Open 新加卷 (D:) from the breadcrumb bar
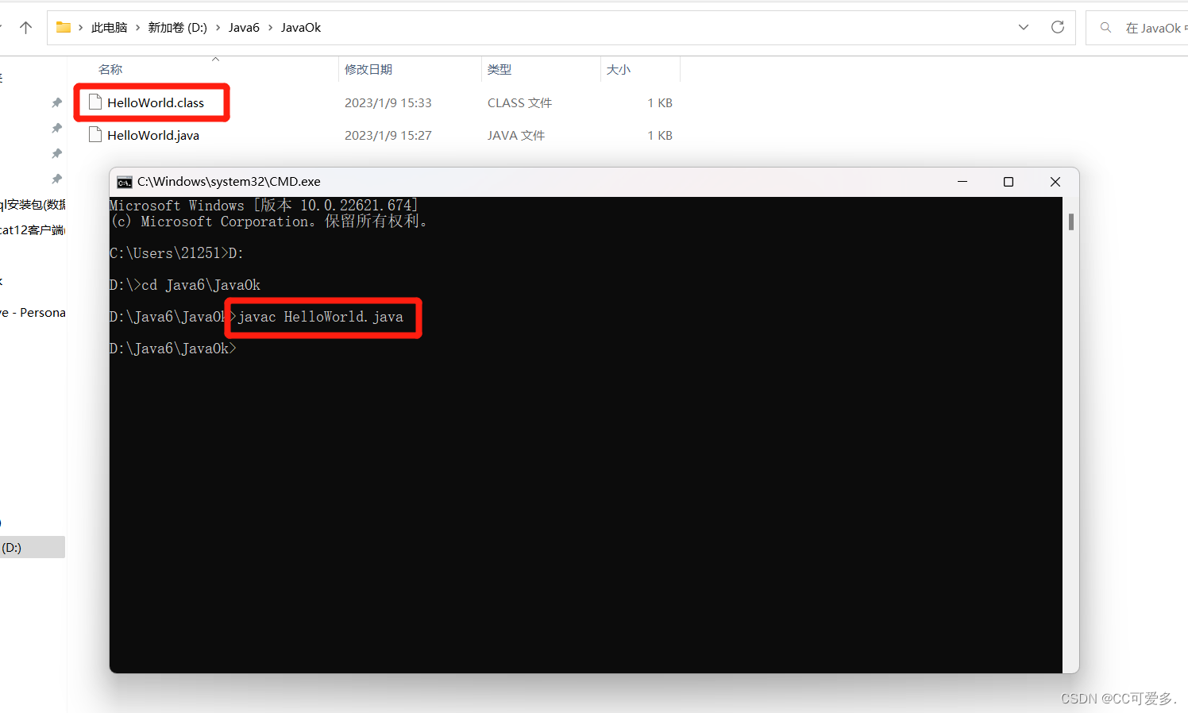This screenshot has width=1188, height=713. point(177,26)
